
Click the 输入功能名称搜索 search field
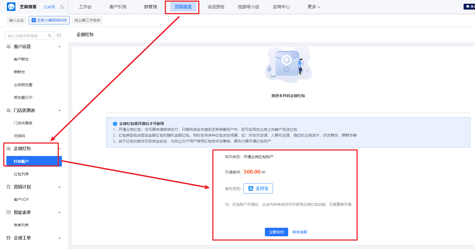pyautogui.click(x=30, y=36)
